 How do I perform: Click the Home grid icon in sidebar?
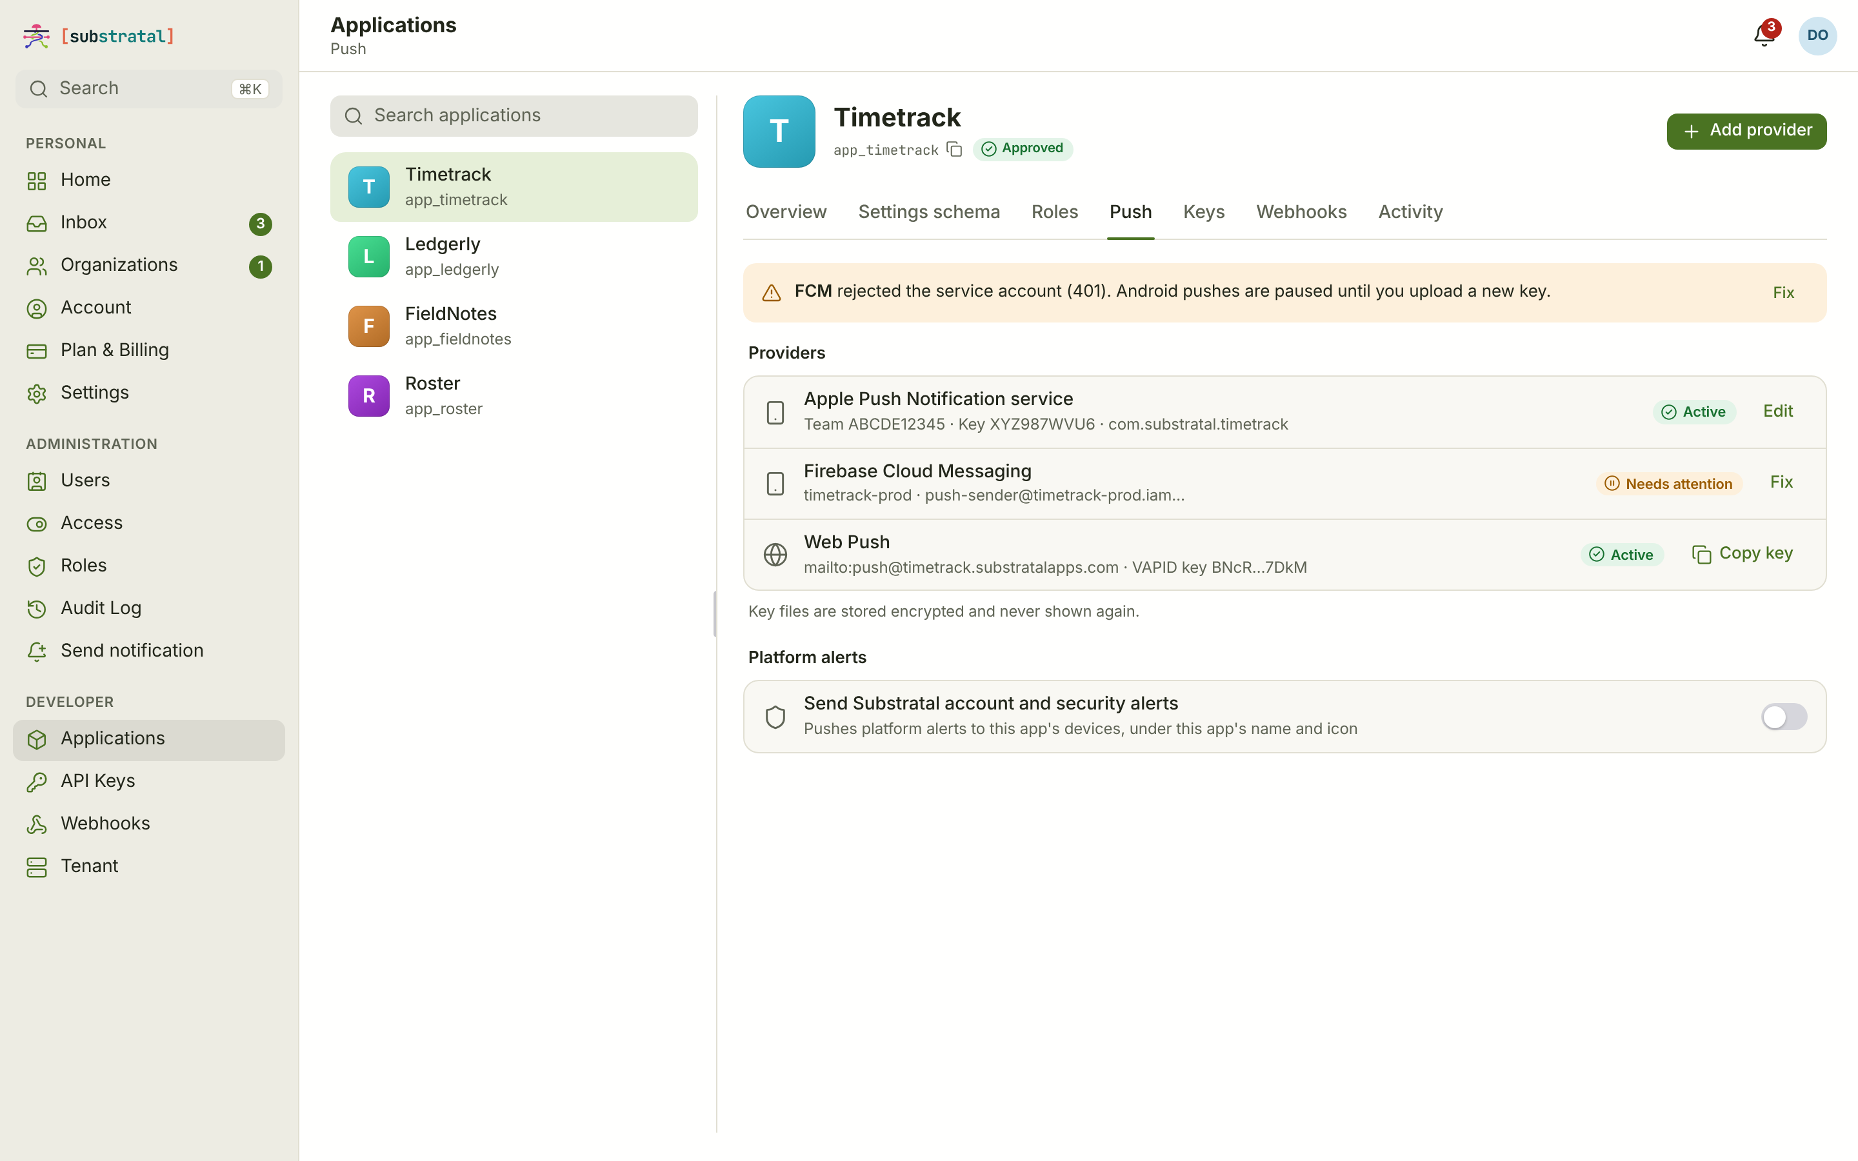tap(37, 181)
